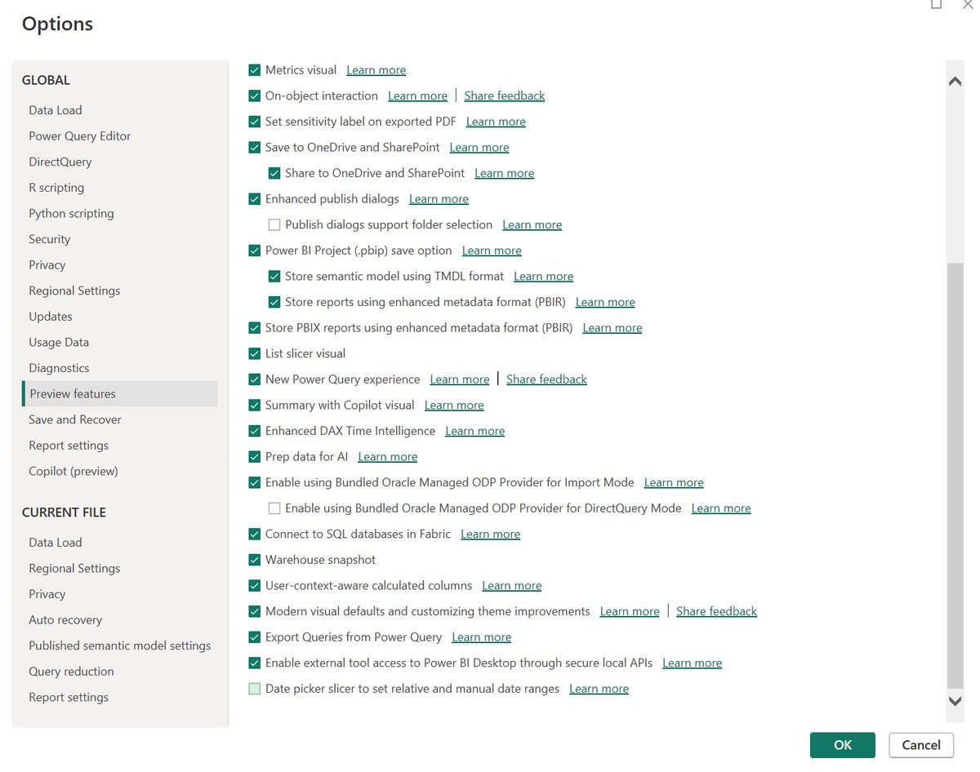Disable Summary with Copilot visual

[255, 405]
